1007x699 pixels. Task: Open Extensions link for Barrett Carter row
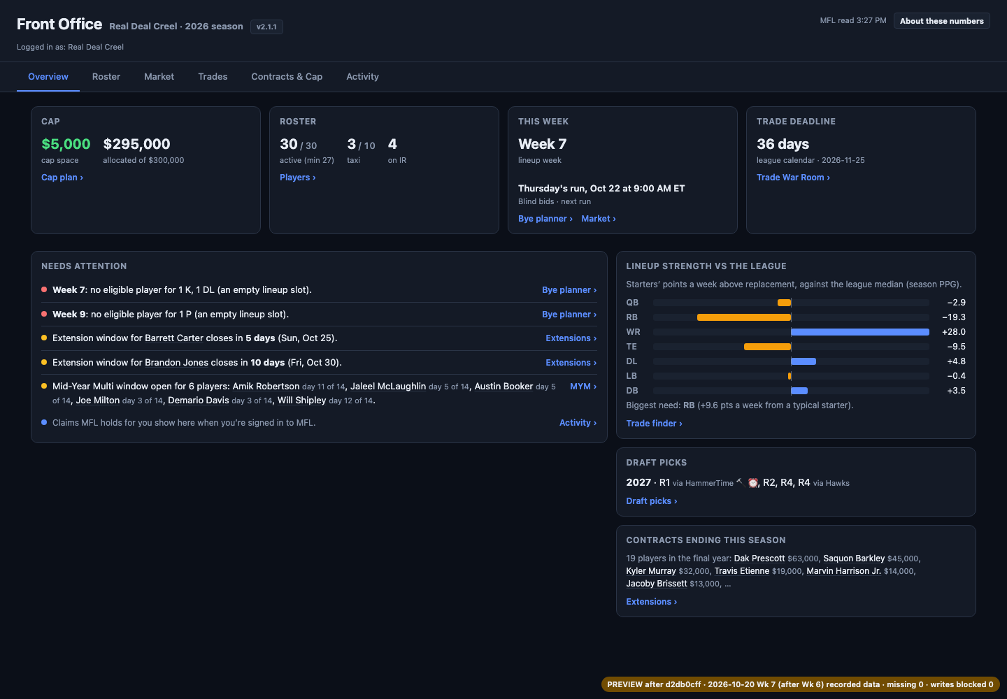tap(571, 338)
